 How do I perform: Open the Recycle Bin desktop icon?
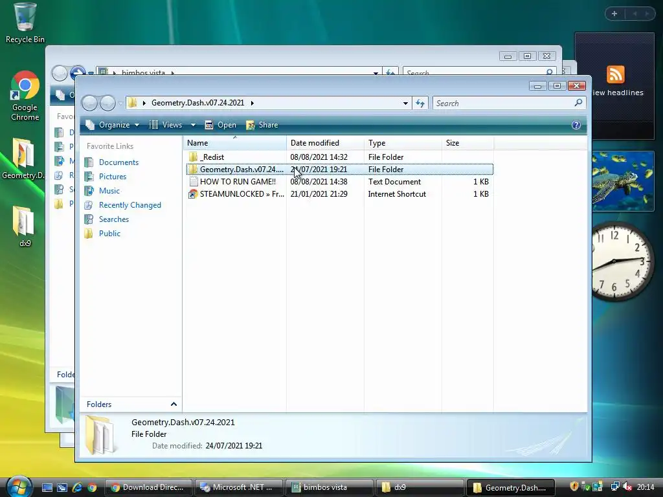(25, 23)
